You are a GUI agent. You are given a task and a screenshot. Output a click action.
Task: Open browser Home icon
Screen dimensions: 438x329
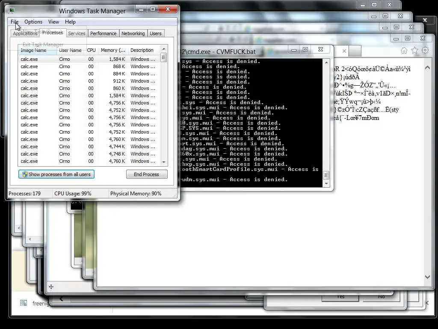pyautogui.click(x=404, y=51)
